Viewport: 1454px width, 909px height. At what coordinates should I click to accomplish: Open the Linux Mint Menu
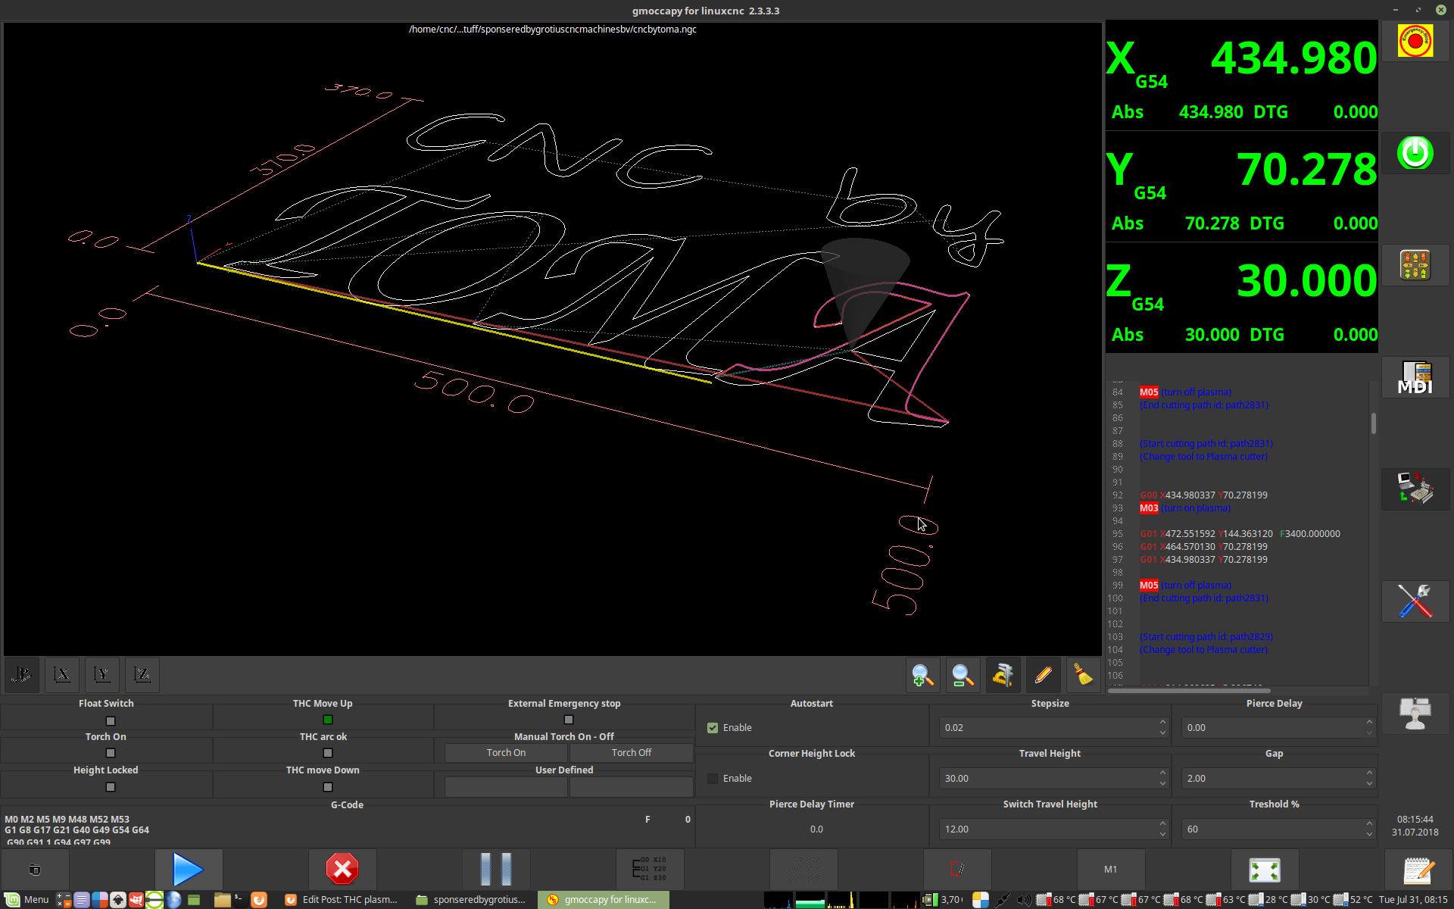(27, 899)
